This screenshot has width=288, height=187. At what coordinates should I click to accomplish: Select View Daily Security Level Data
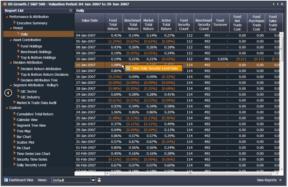(x=154, y=68)
